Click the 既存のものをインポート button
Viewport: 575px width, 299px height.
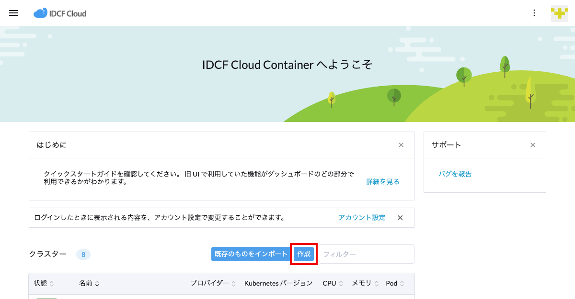(251, 254)
